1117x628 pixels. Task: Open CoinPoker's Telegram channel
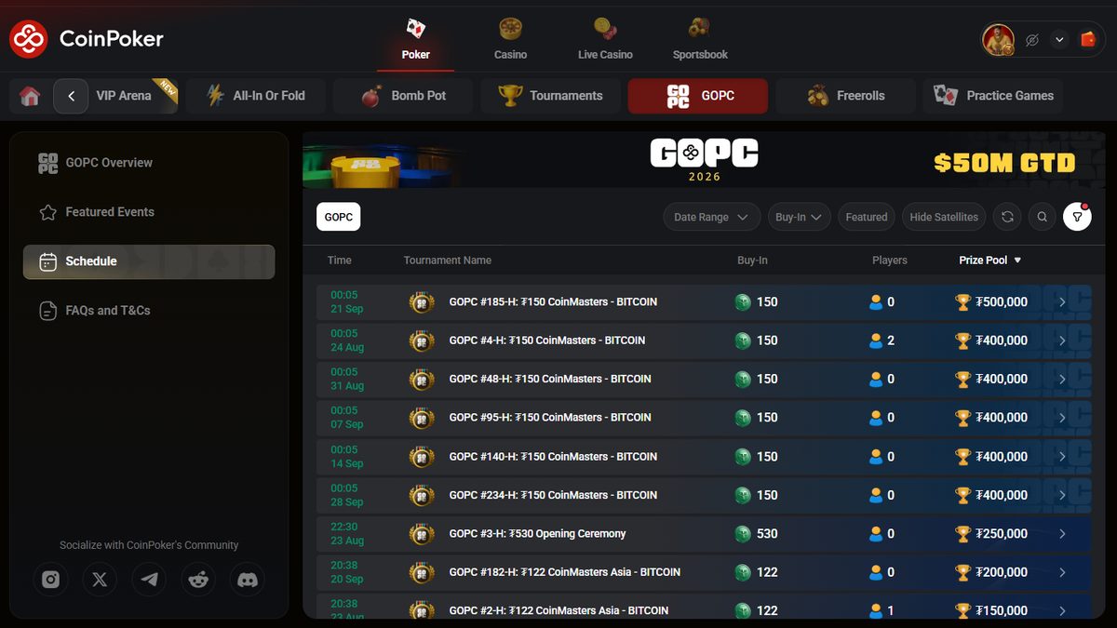point(149,580)
